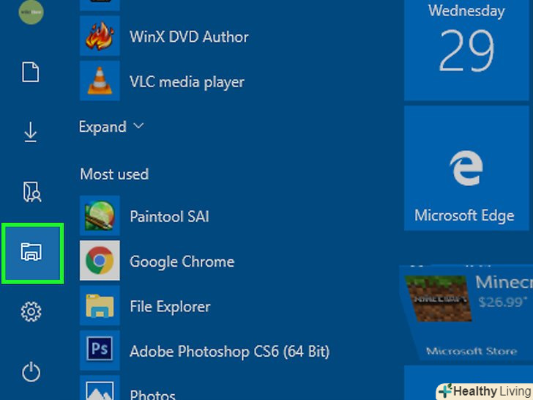Open Downloads from the sidebar arrow icon
This screenshot has width=533, height=400.
pos(31,132)
